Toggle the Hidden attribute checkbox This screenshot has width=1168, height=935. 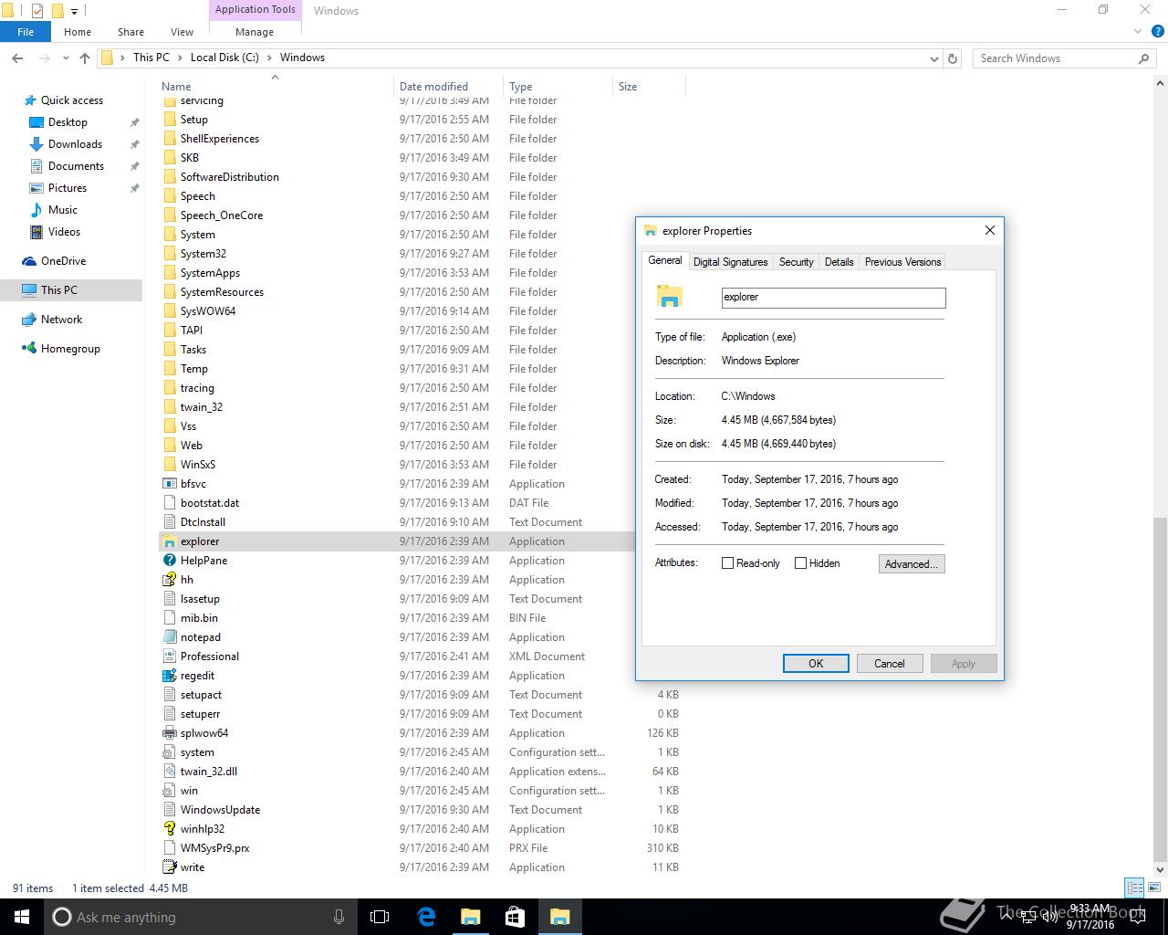tap(800, 563)
